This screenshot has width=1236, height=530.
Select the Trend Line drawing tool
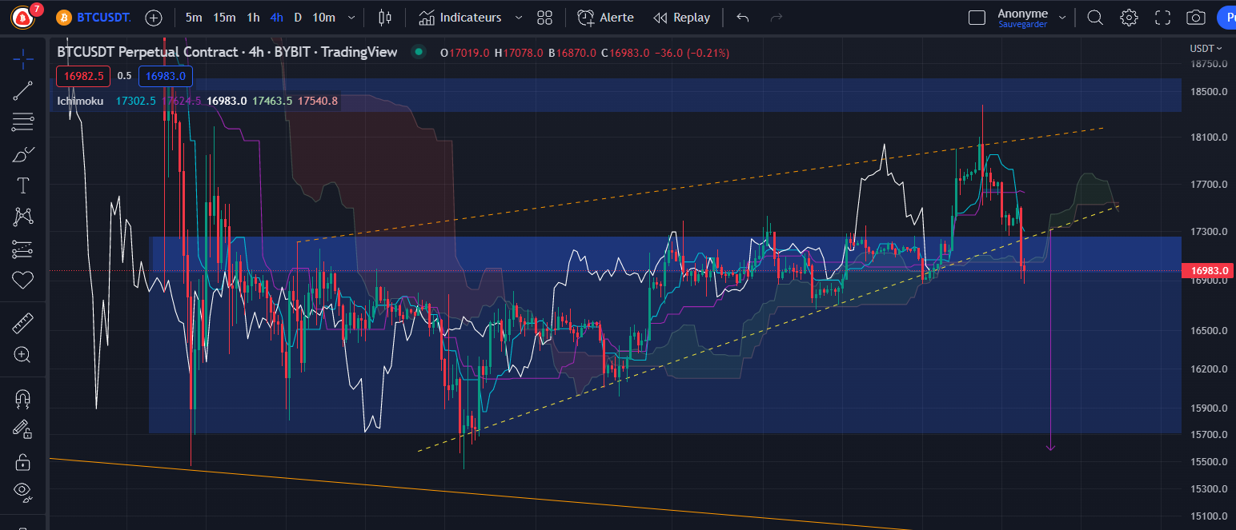click(22, 90)
